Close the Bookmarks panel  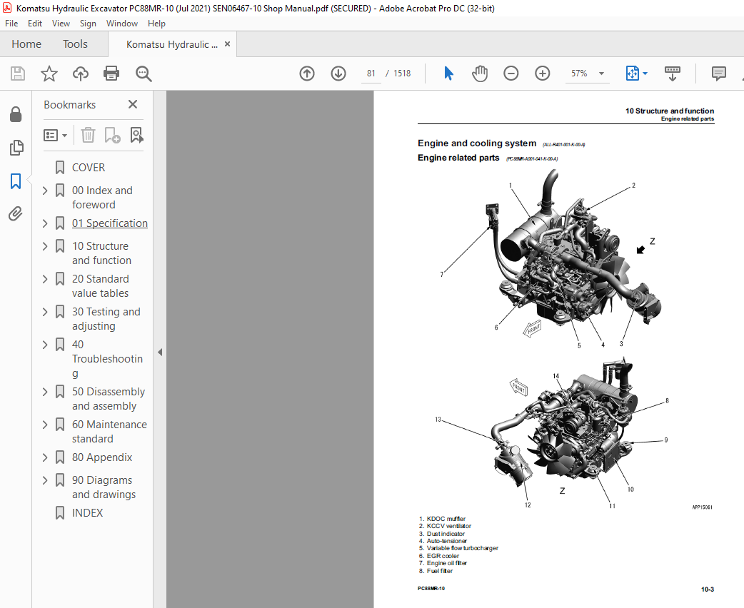tap(133, 104)
